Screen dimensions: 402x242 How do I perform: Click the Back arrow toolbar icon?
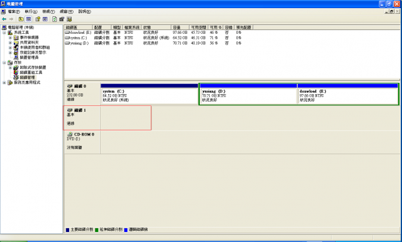pos(4,19)
